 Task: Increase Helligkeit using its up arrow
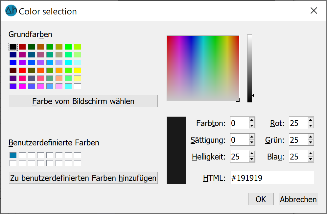252,154
